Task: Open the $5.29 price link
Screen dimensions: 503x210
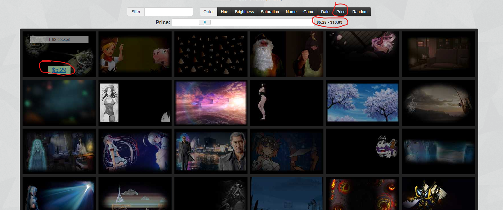Action: click(x=59, y=70)
